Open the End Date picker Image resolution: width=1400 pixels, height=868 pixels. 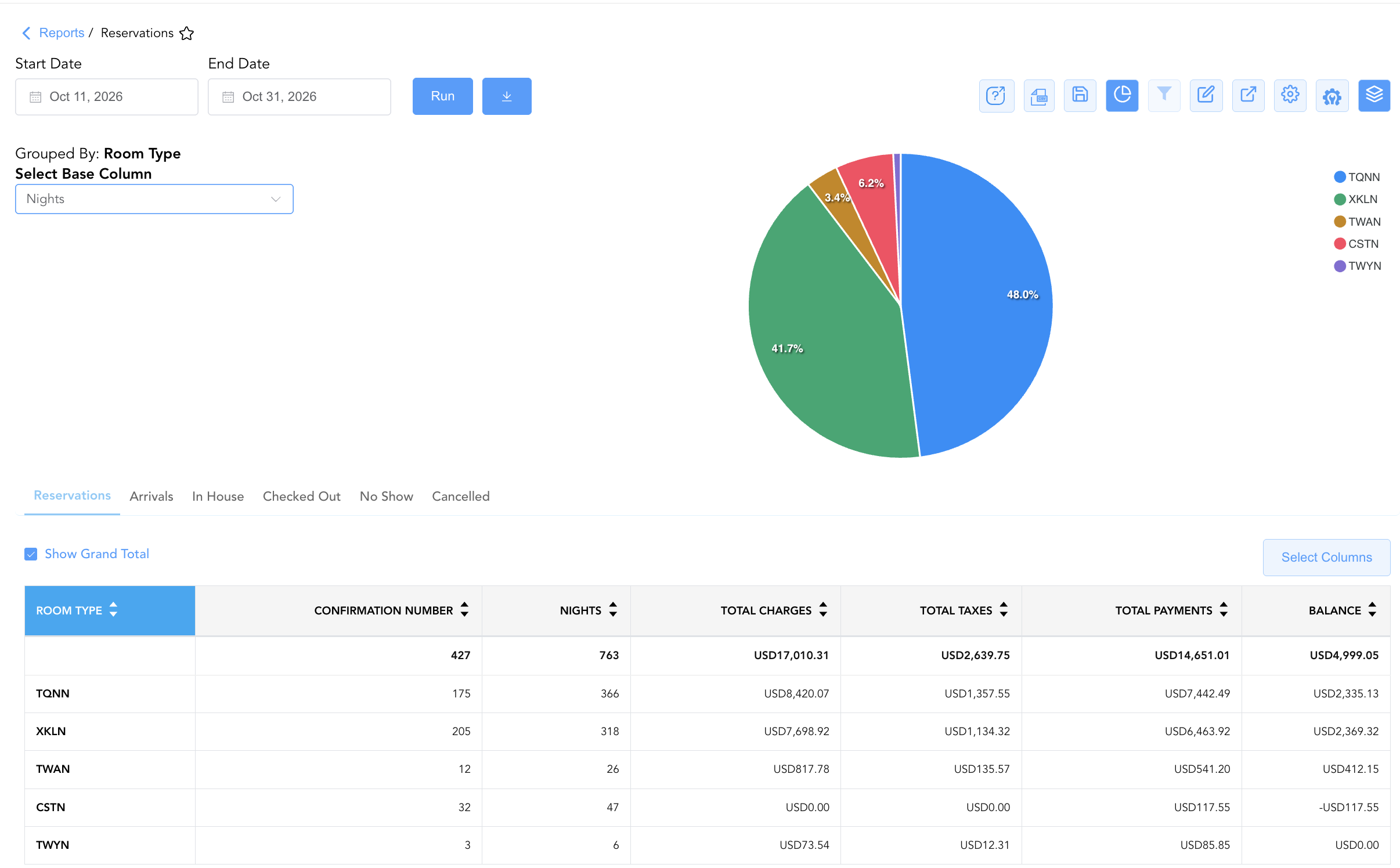tap(300, 97)
